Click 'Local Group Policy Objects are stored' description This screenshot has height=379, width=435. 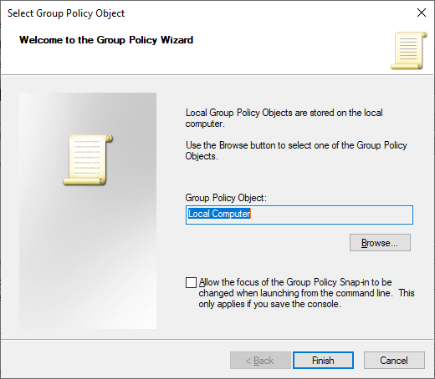point(284,118)
